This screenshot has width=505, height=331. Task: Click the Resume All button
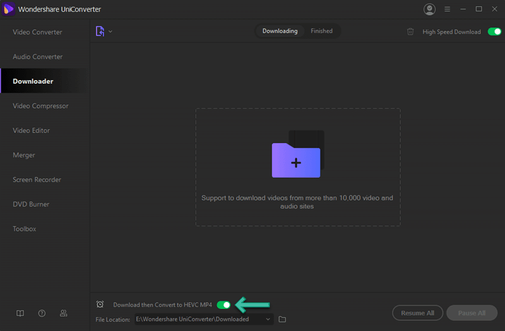click(417, 313)
